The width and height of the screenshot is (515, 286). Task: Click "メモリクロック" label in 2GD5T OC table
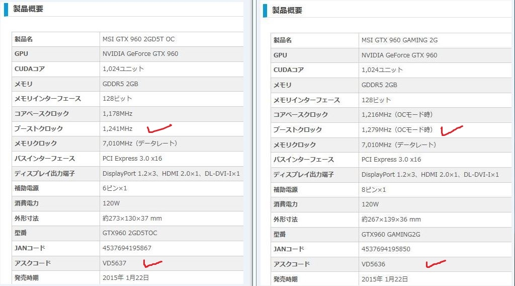(x=36, y=144)
